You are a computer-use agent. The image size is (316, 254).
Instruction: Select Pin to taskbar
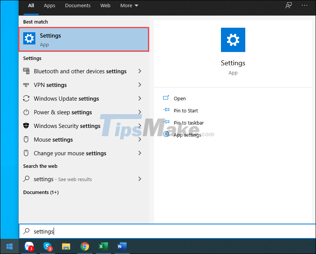click(x=189, y=122)
